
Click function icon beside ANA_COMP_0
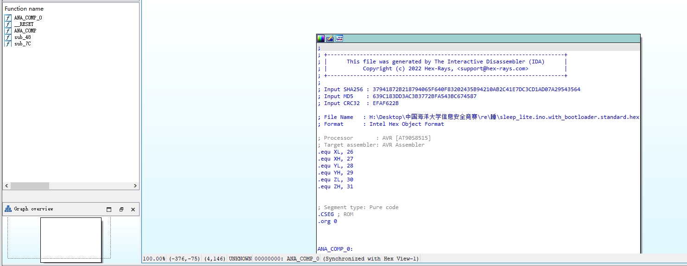coord(8,18)
